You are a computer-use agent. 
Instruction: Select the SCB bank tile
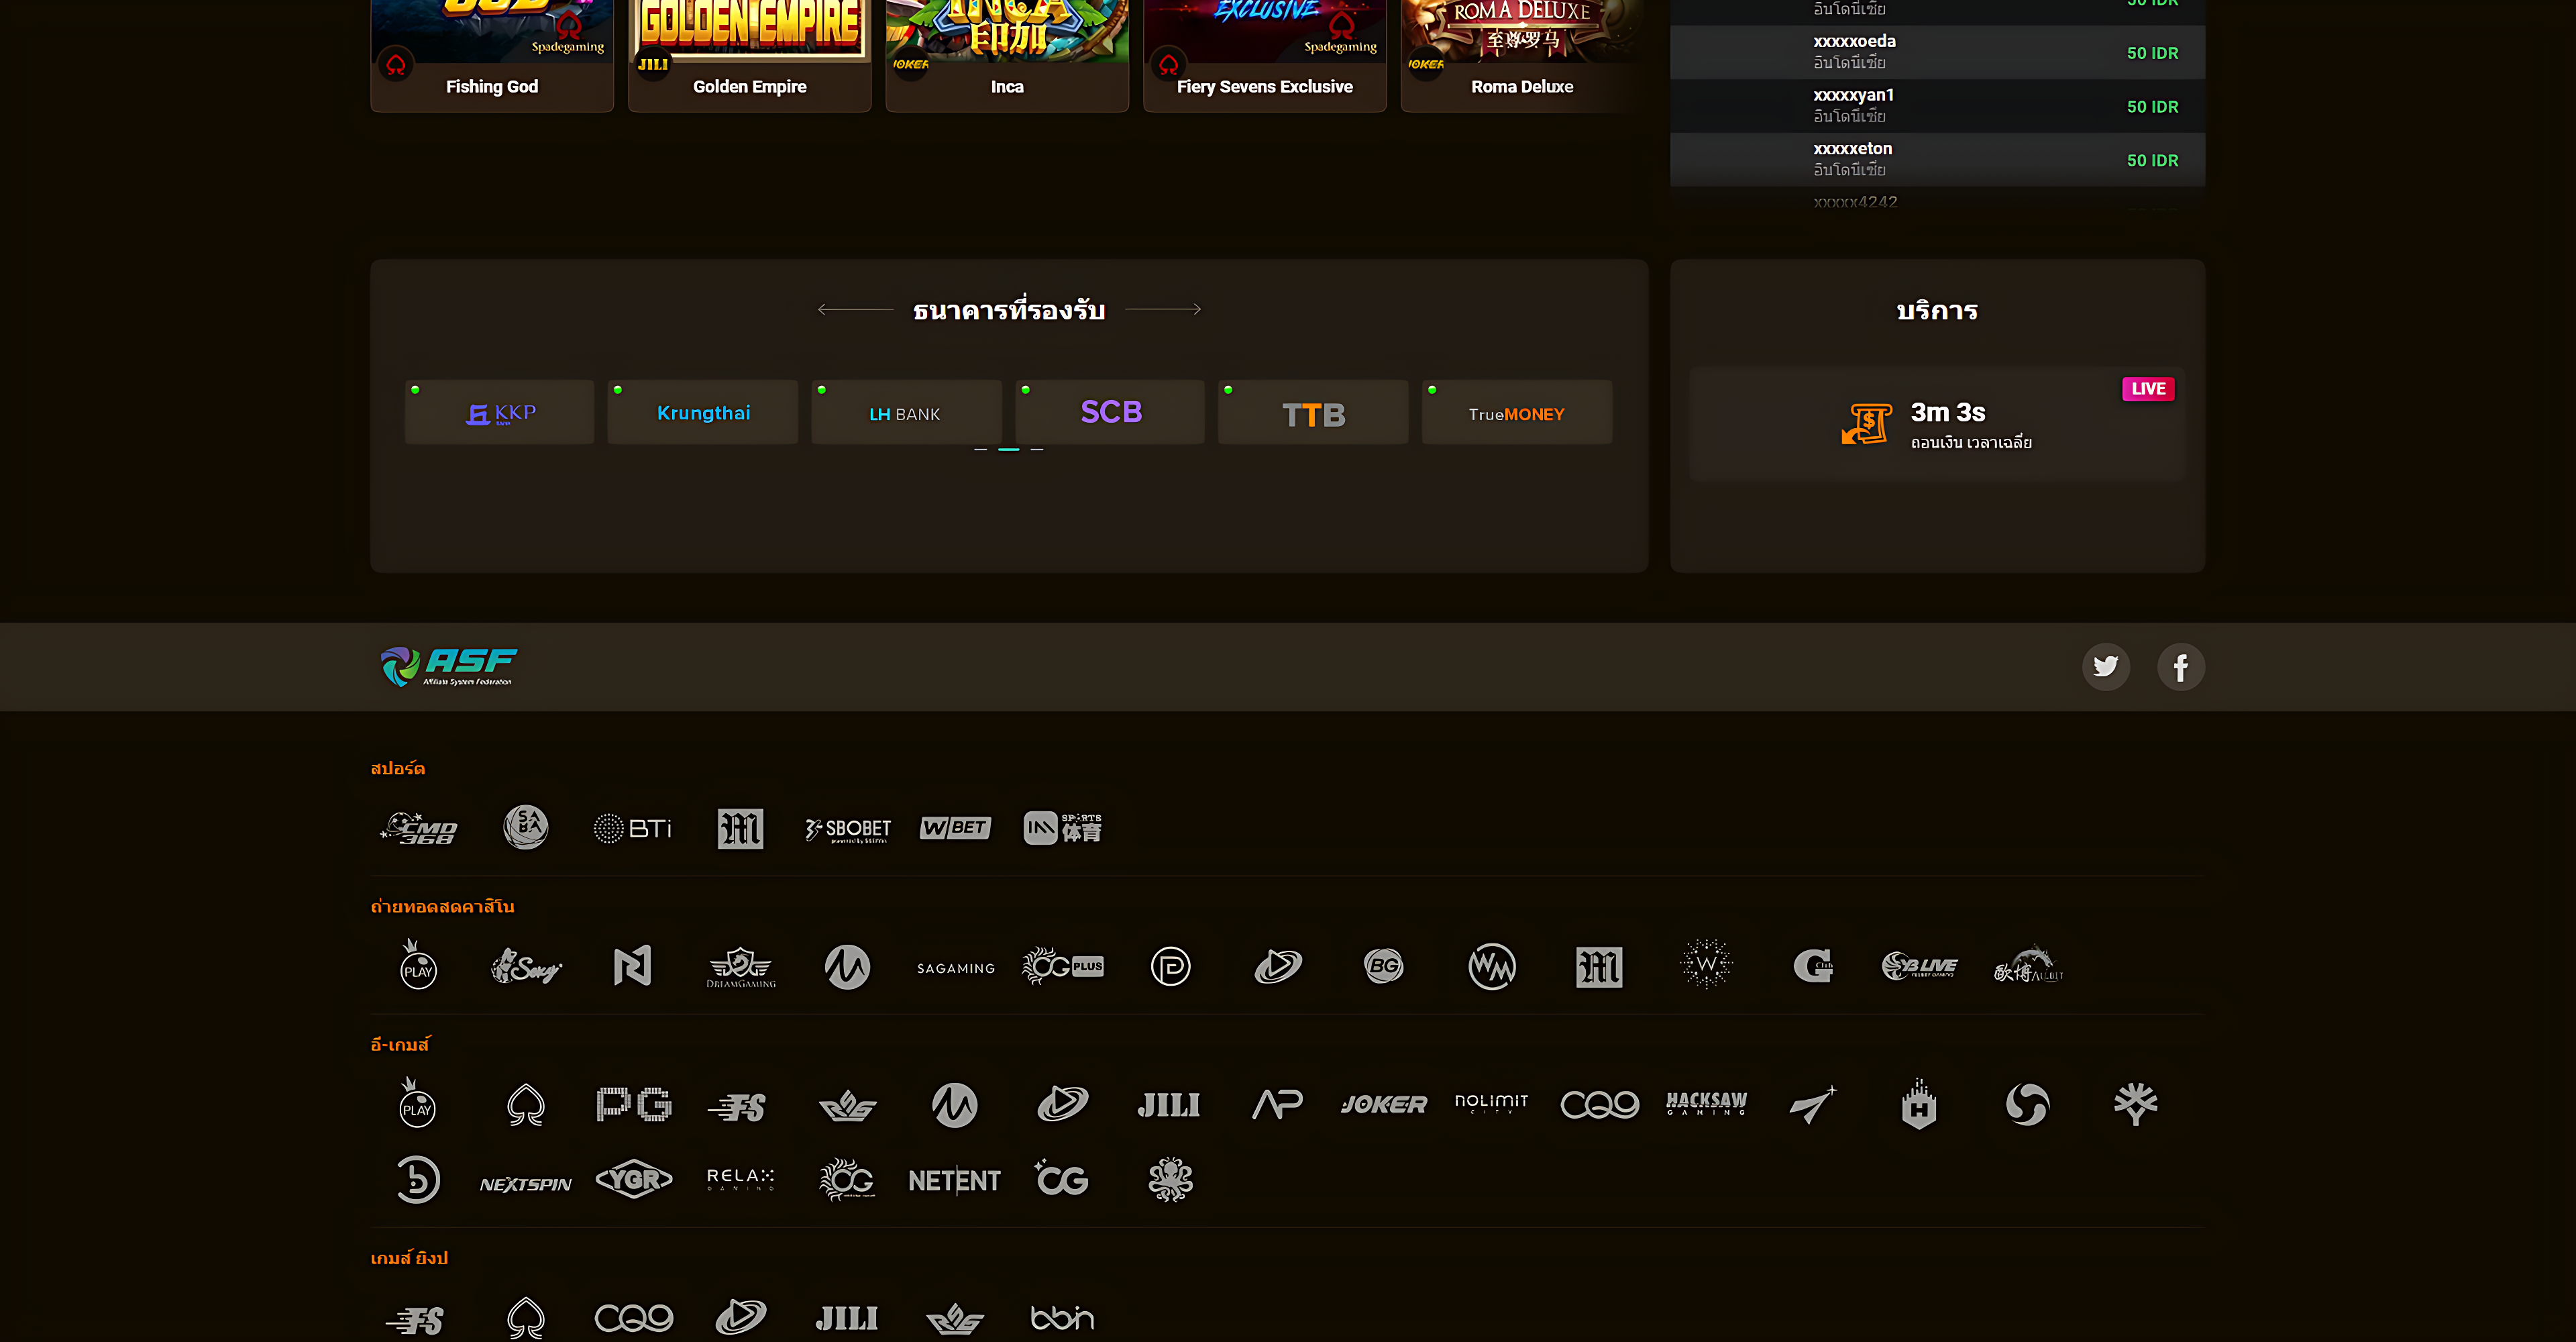click(x=1110, y=412)
